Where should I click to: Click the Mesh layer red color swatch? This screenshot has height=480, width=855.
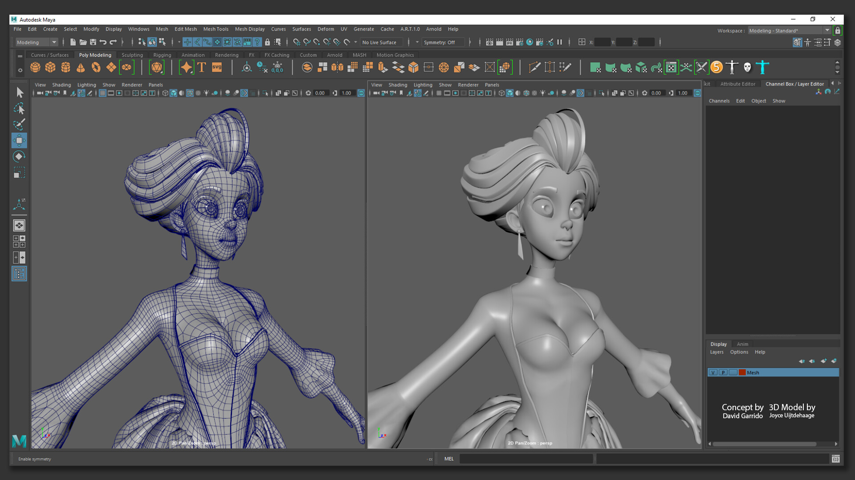point(742,372)
